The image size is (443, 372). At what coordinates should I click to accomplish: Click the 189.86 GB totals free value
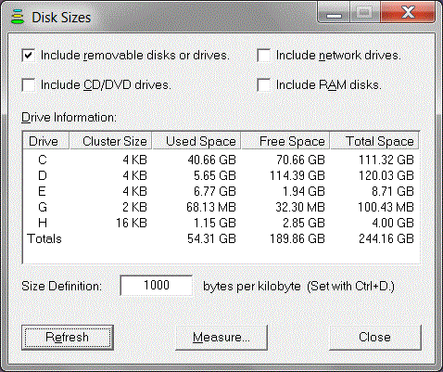297,238
